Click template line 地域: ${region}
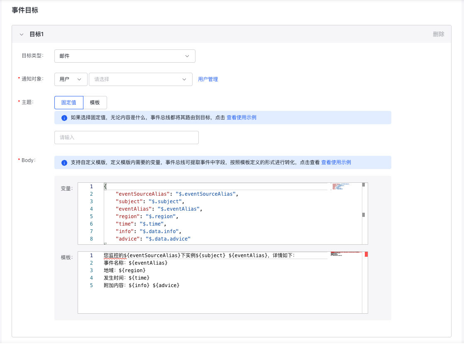464x344 pixels. [125, 270]
